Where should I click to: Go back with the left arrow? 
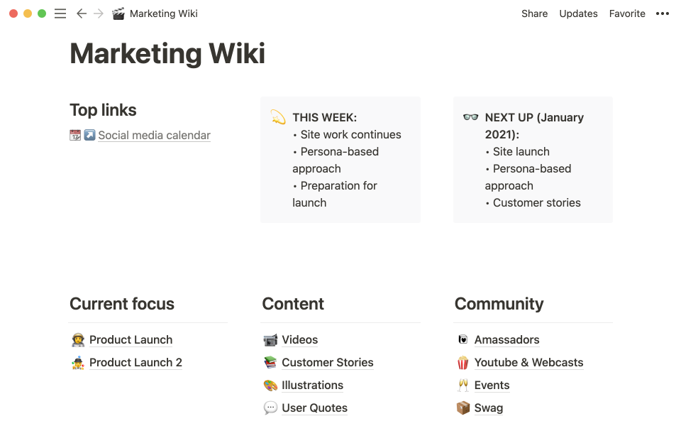[81, 13]
